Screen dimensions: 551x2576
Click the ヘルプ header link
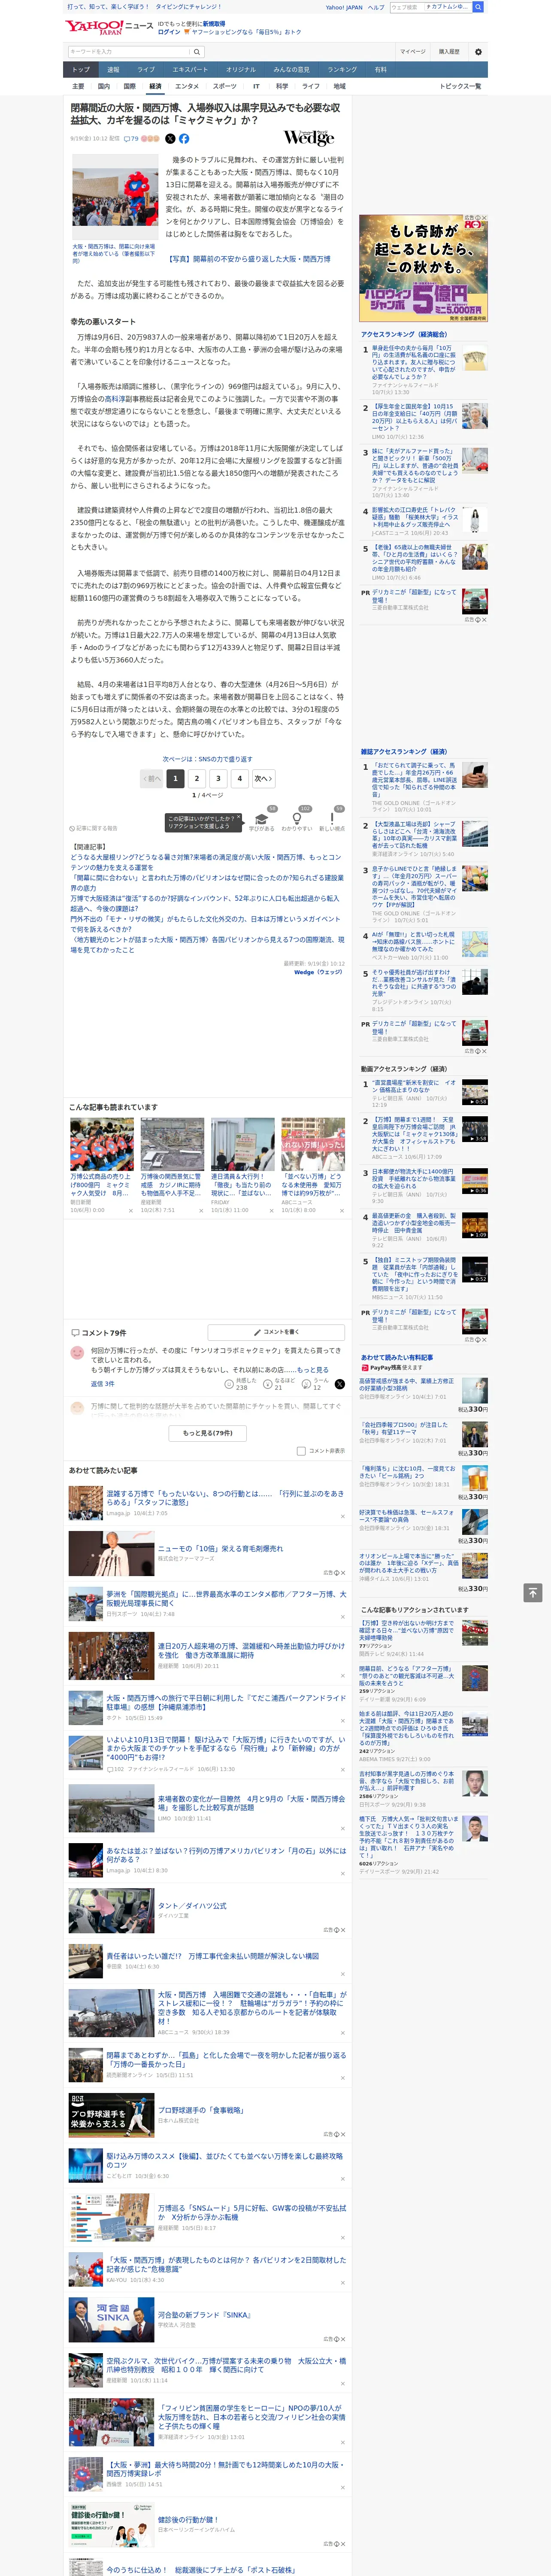pos(376,7)
